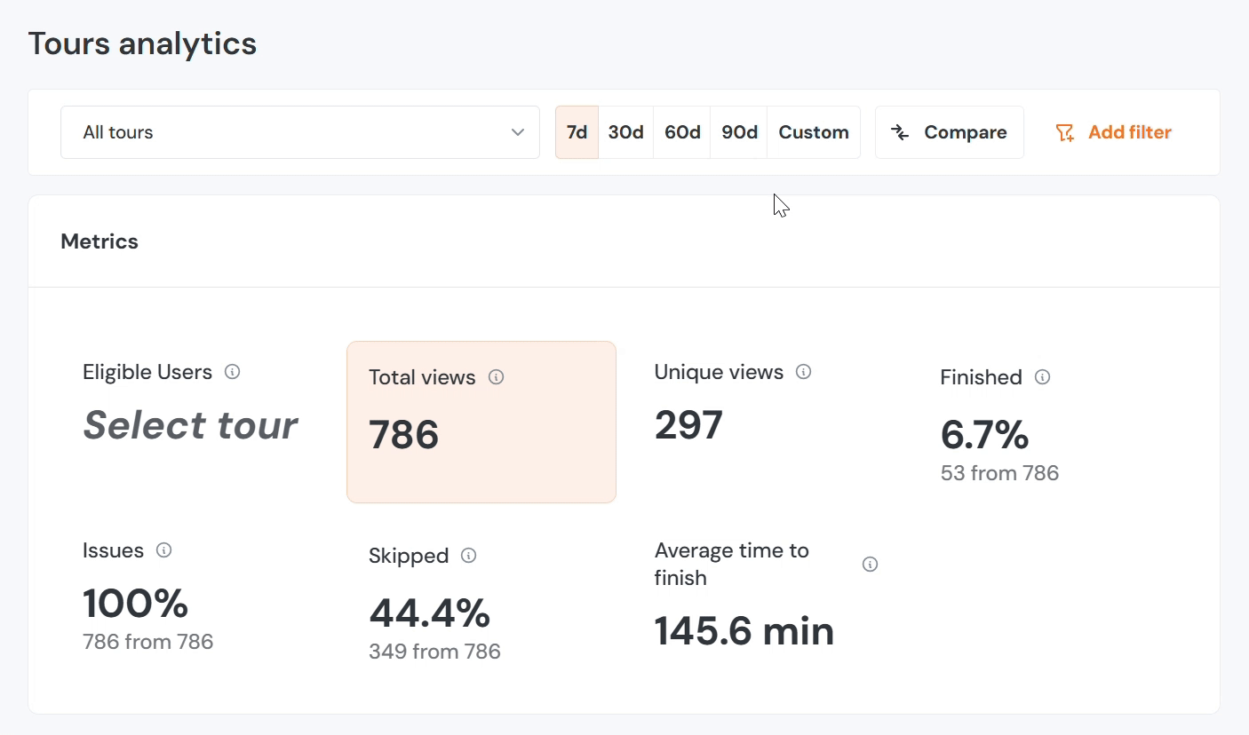This screenshot has height=735, width=1249.
Task: Click the Compare button
Action: (949, 132)
